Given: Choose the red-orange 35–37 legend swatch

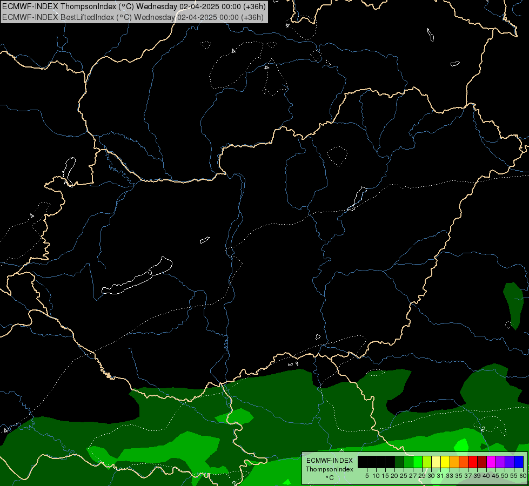Looking at the screenshot, I should click(x=464, y=462).
